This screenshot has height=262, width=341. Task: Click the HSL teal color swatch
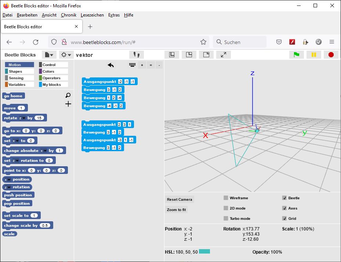[204, 252]
